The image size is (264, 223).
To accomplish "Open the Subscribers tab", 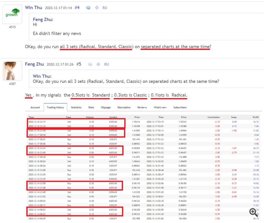I will click(180, 107).
